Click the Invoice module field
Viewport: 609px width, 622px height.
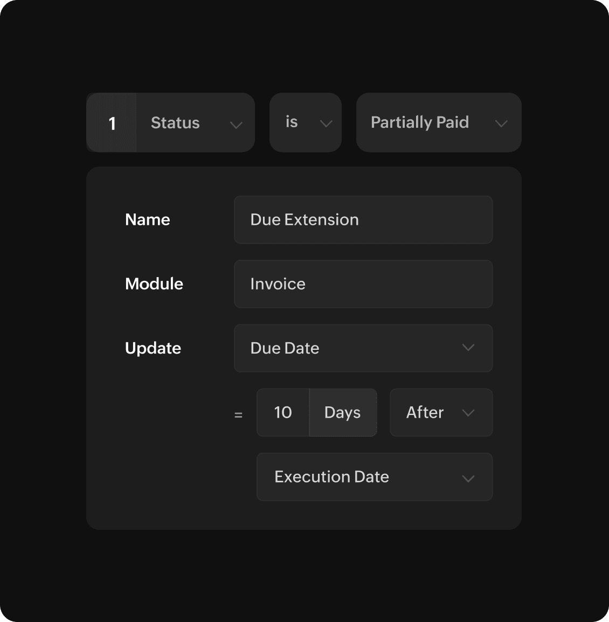coord(363,284)
